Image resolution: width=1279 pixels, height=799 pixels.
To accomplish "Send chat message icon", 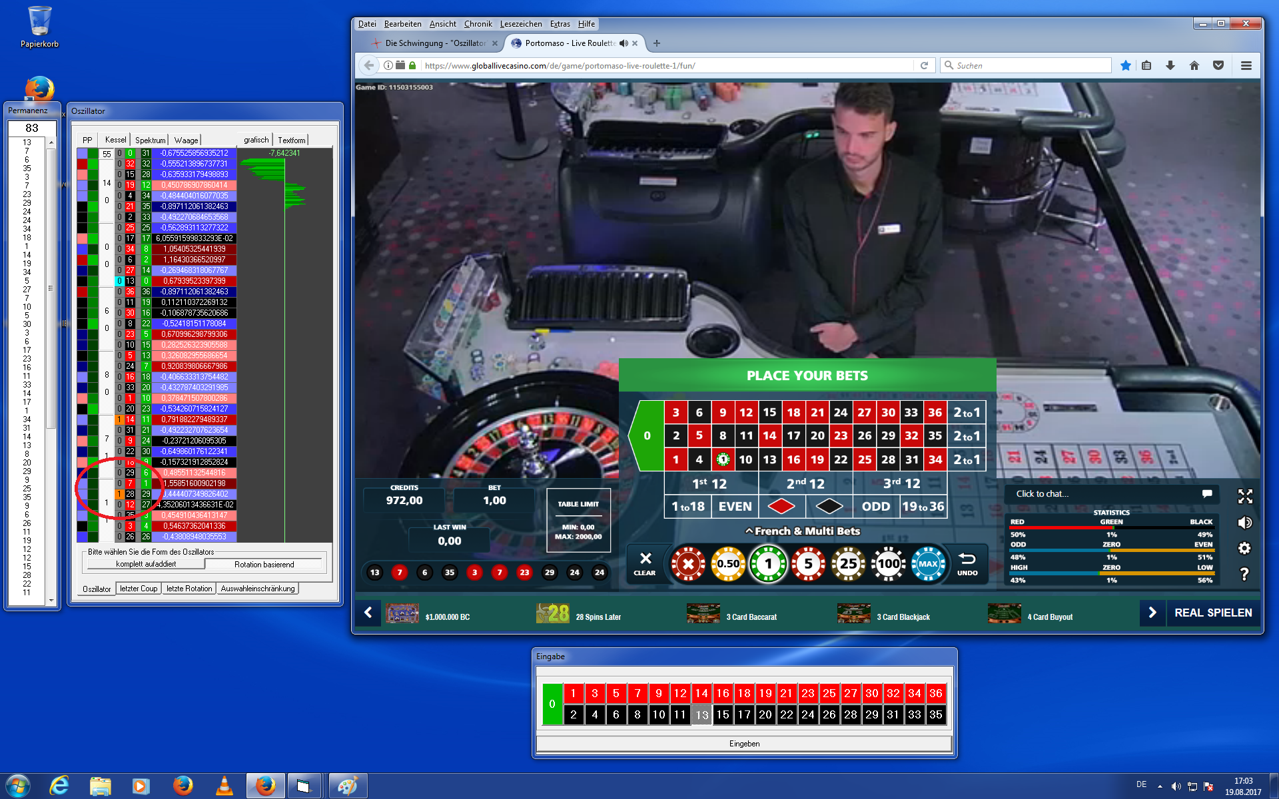I will (1207, 493).
